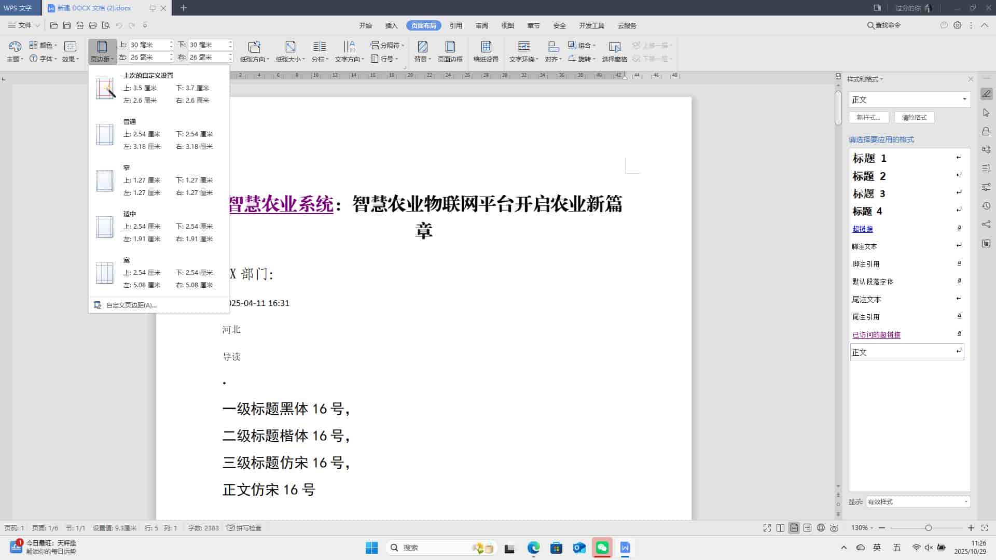Close the 样式和格式 panel
The height and width of the screenshot is (560, 996).
[x=971, y=79]
